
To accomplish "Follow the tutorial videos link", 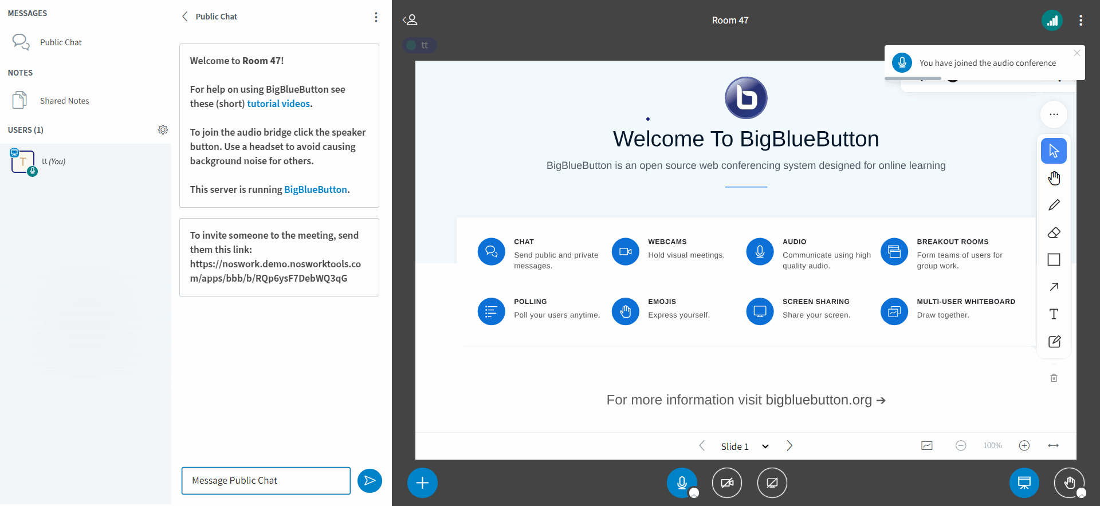I will pyautogui.click(x=278, y=104).
